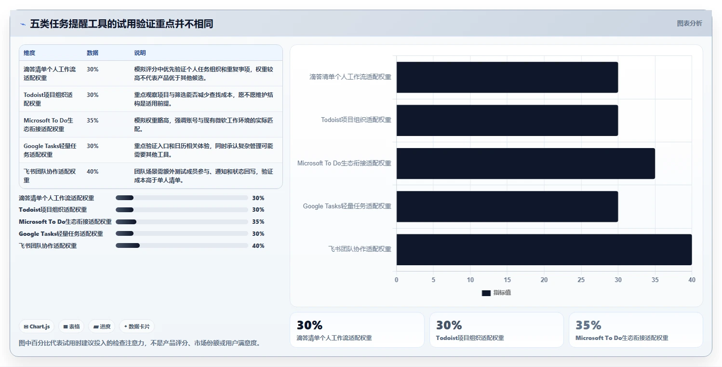This screenshot has width=722, height=367.
Task: Click the 35% label beside the progress bar
Action: (x=258, y=222)
